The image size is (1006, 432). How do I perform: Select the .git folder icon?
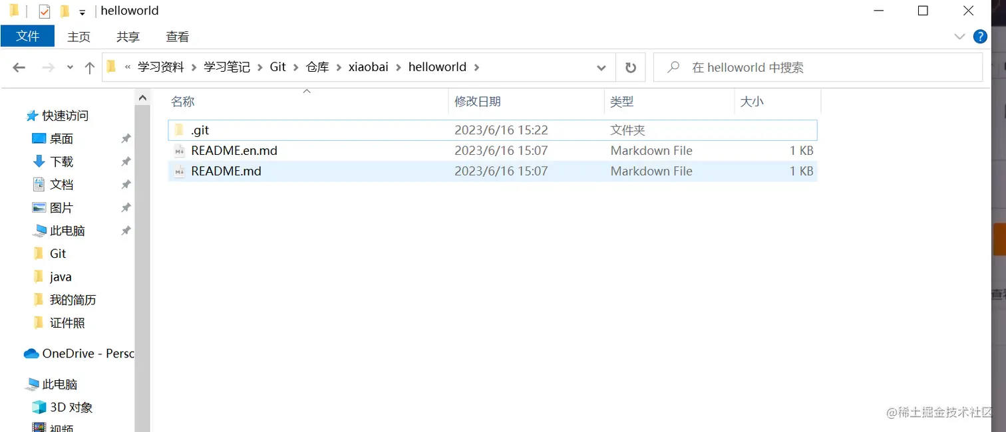(179, 130)
